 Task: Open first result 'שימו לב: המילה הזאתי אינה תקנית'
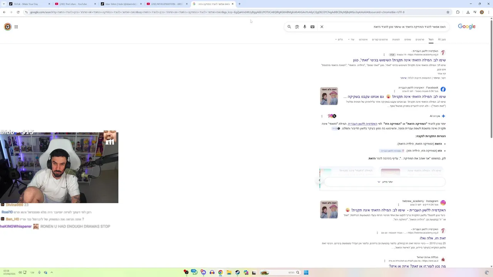tap(399, 60)
